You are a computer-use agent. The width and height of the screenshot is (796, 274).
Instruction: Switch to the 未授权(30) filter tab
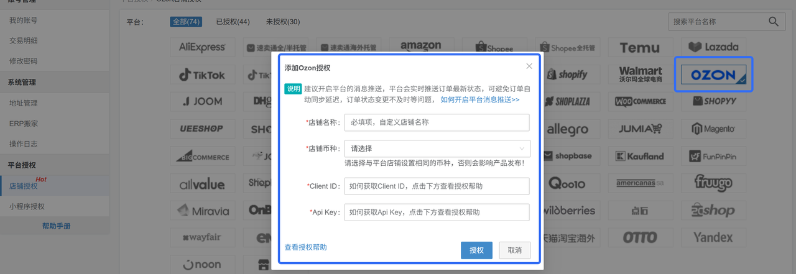(x=283, y=22)
